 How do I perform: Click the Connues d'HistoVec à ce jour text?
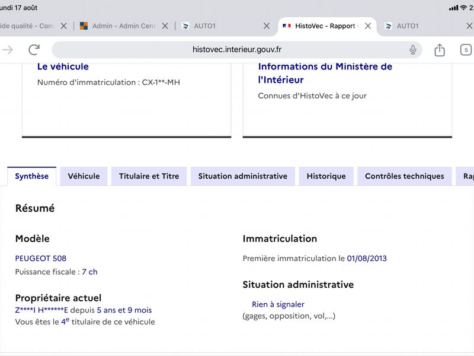(312, 96)
